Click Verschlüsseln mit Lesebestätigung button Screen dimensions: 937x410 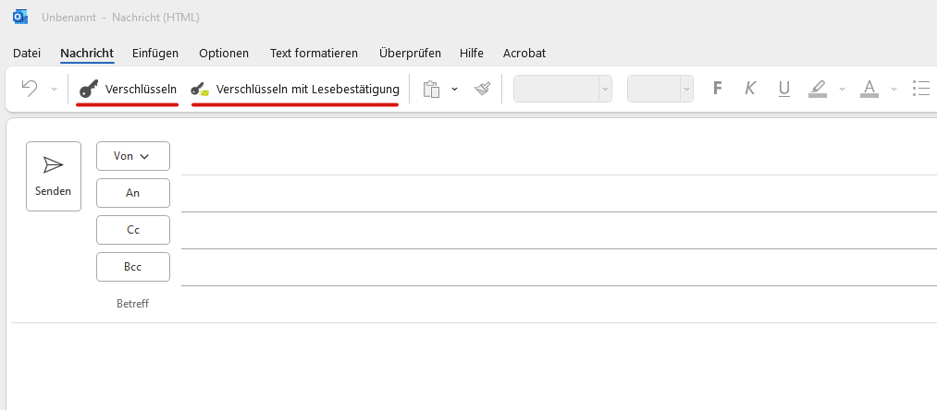(295, 90)
